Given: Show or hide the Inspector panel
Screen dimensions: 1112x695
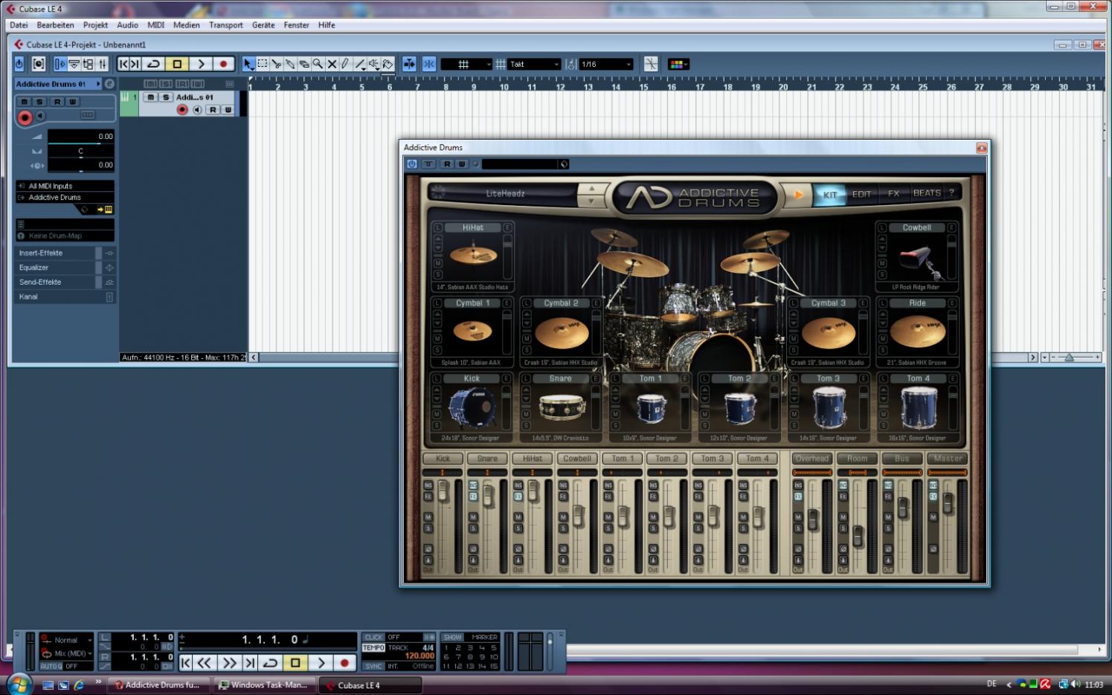Looking at the screenshot, I should pyautogui.click(x=60, y=64).
